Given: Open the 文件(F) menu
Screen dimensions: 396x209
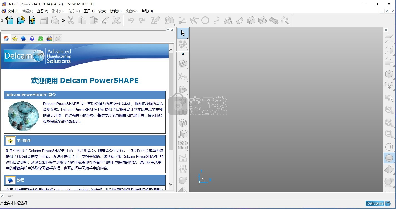Looking at the screenshot, I should tap(13, 11).
